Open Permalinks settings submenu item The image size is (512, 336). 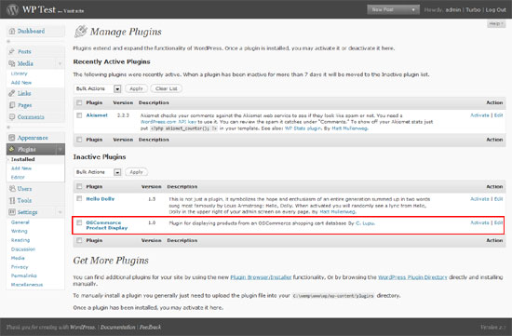24,276
